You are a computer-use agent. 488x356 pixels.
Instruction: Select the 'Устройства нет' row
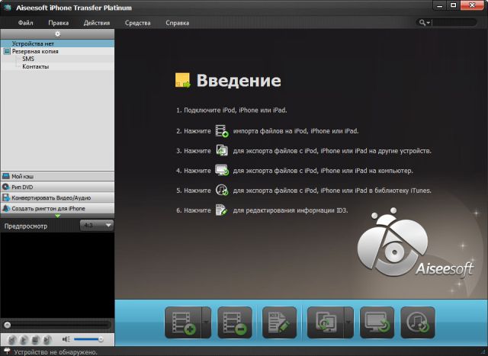pos(57,43)
